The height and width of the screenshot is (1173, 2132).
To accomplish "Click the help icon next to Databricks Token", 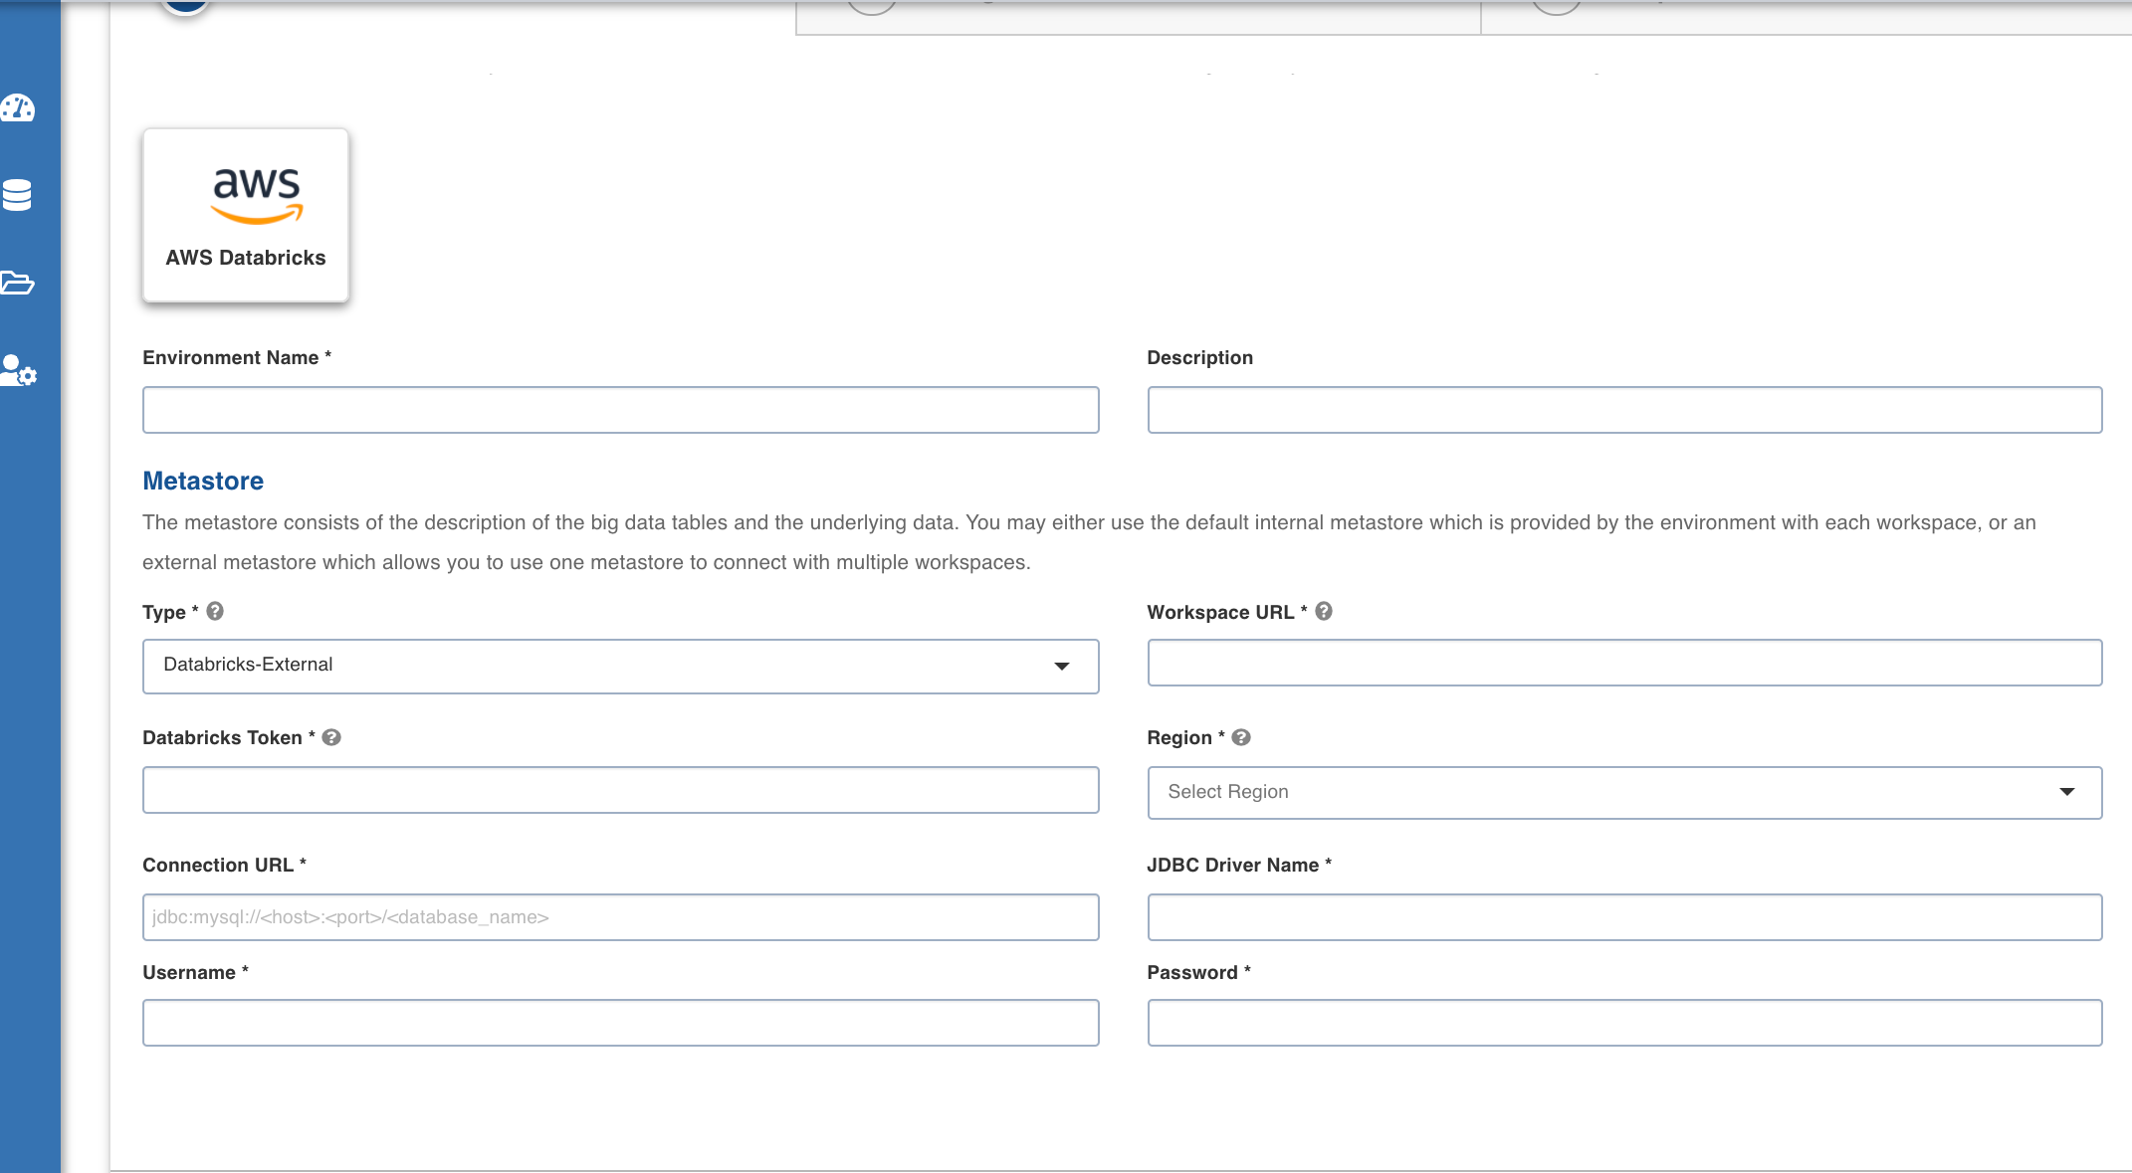I will (331, 737).
